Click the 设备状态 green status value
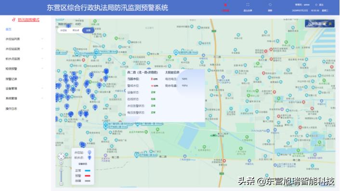The width and height of the screenshot is (340, 191). pyautogui.click(x=153, y=92)
